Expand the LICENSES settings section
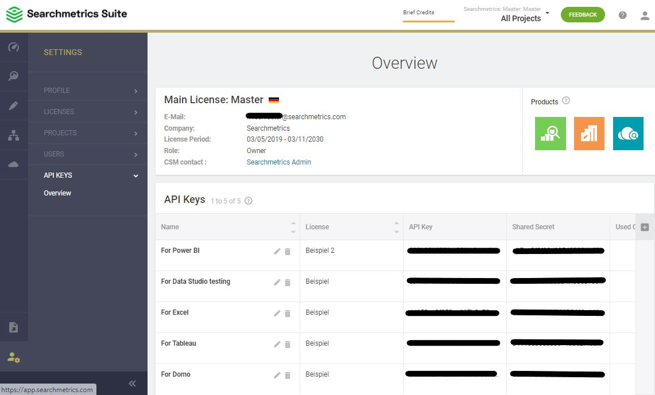The image size is (655, 395). pyautogui.click(x=88, y=112)
